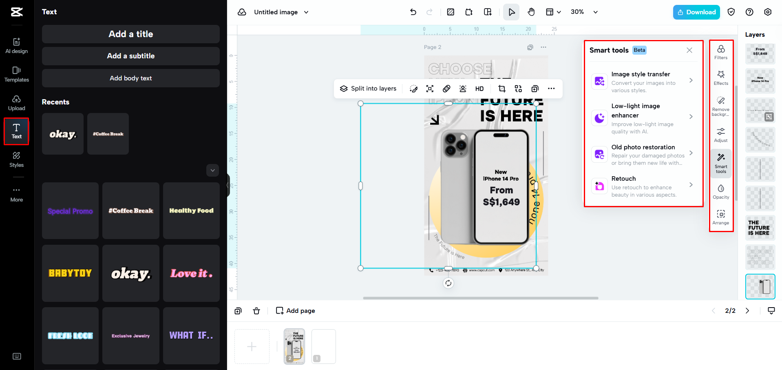Open the Opacity control
The width and height of the screenshot is (782, 370).
720,191
